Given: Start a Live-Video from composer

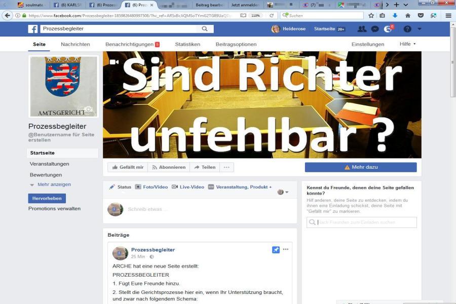Looking at the screenshot, I should point(188,187).
